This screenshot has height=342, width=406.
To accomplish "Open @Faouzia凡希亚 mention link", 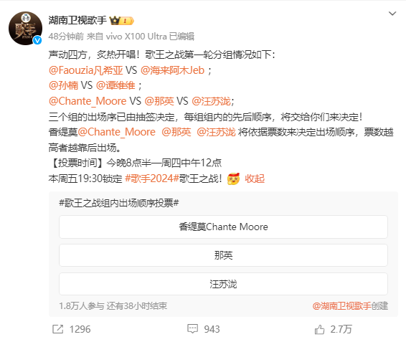I will [x=85, y=70].
